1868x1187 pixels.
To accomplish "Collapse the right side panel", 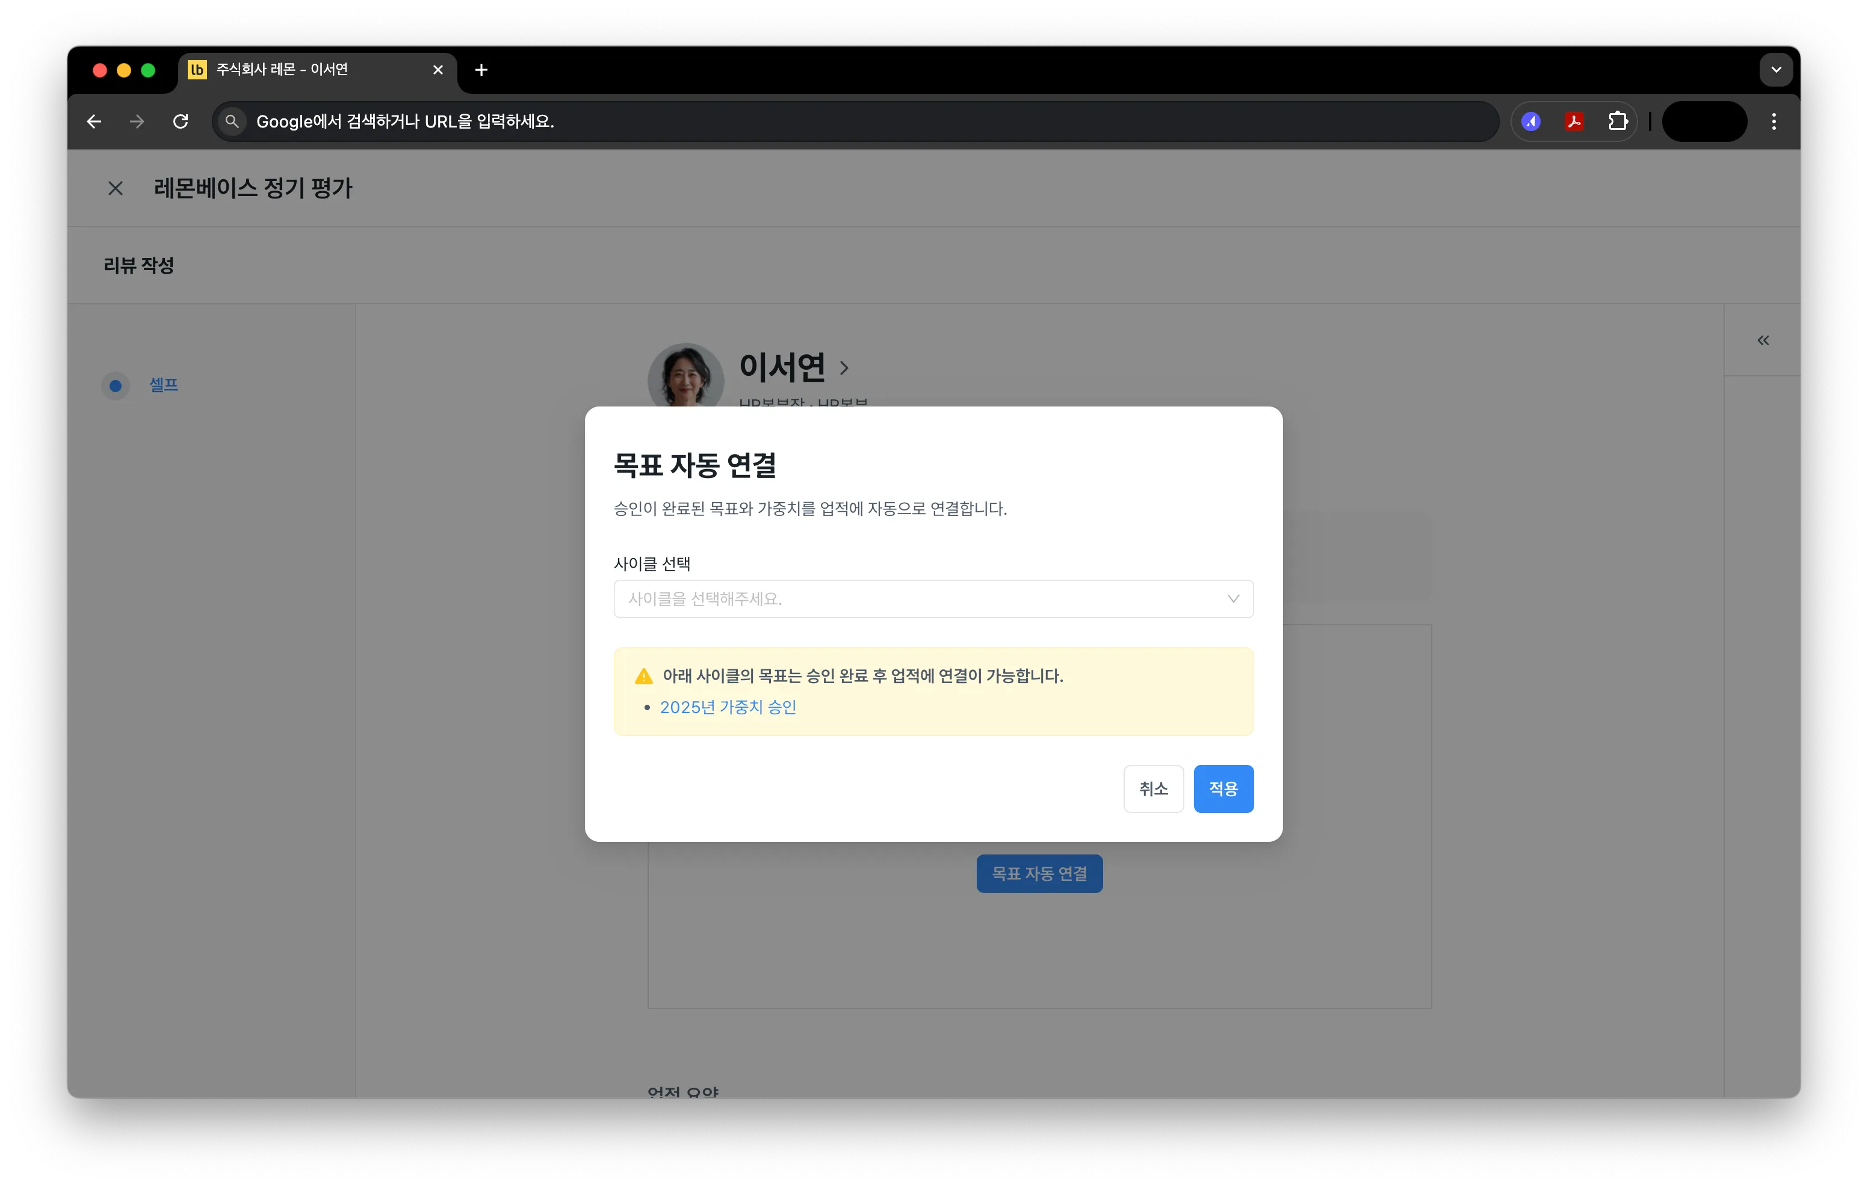I will [1763, 340].
